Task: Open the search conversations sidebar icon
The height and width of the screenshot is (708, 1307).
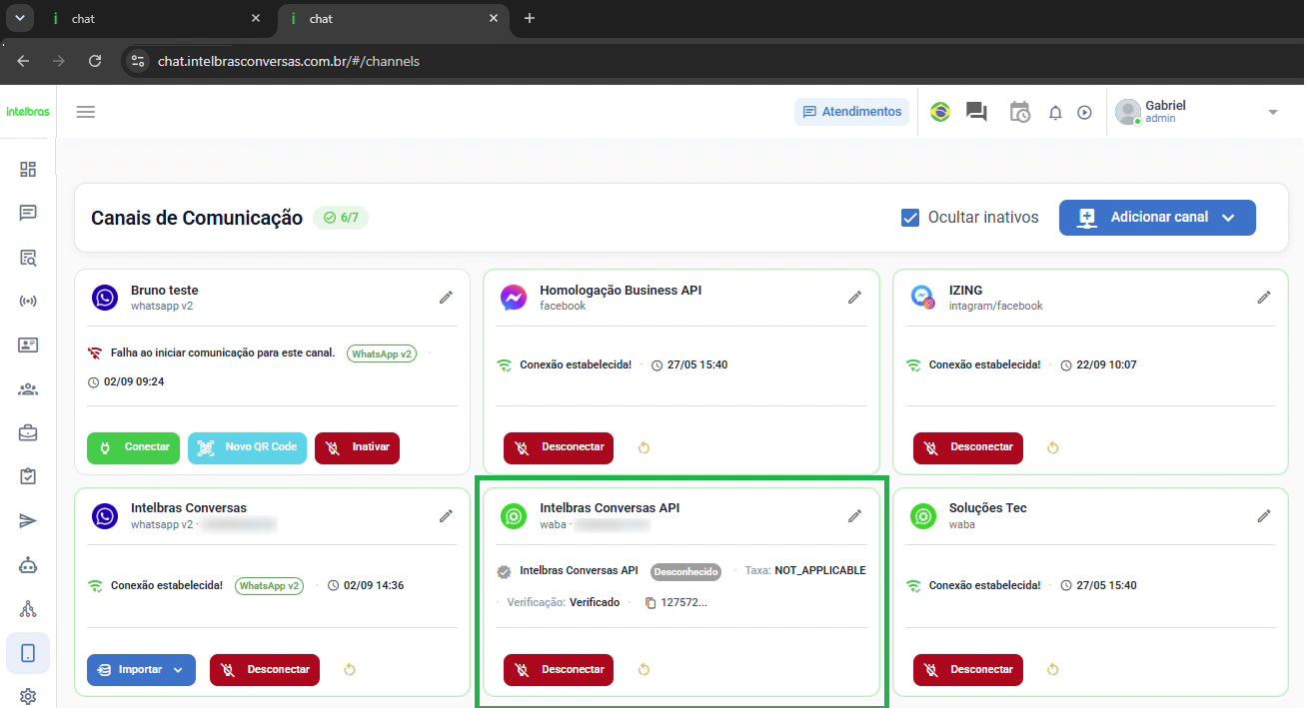Action: (x=28, y=258)
